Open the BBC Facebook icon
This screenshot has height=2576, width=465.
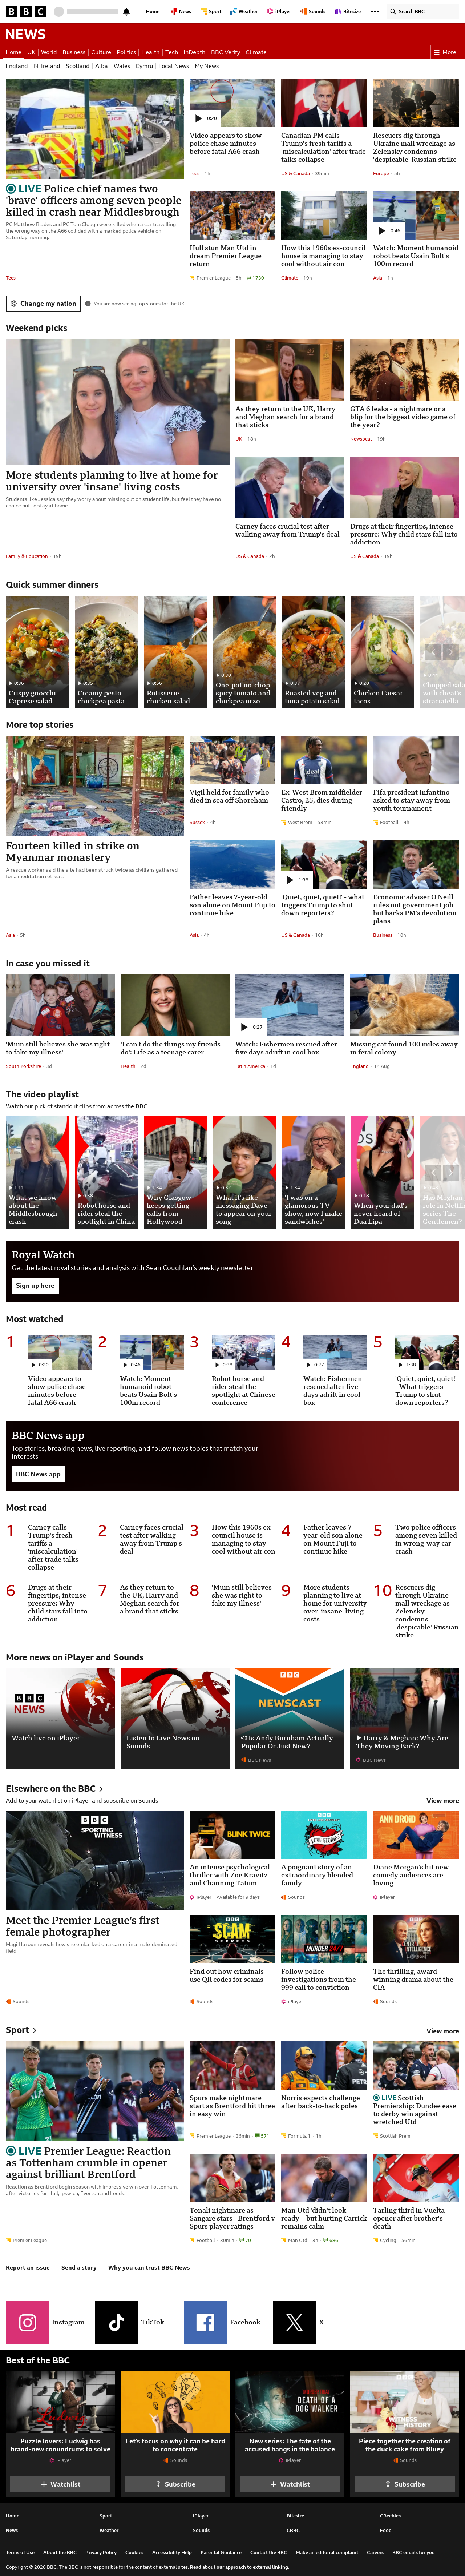pyautogui.click(x=204, y=2322)
